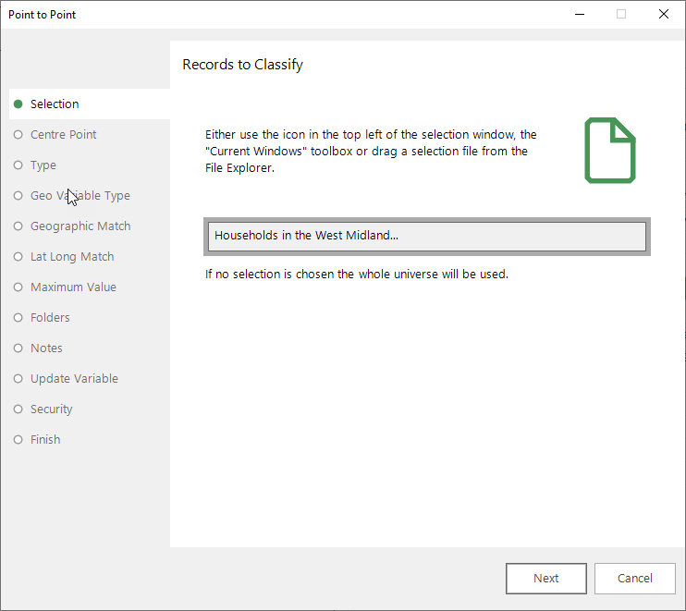Click the 'Either use the icon' instruction text
The width and height of the screenshot is (686, 611).
tap(371, 152)
